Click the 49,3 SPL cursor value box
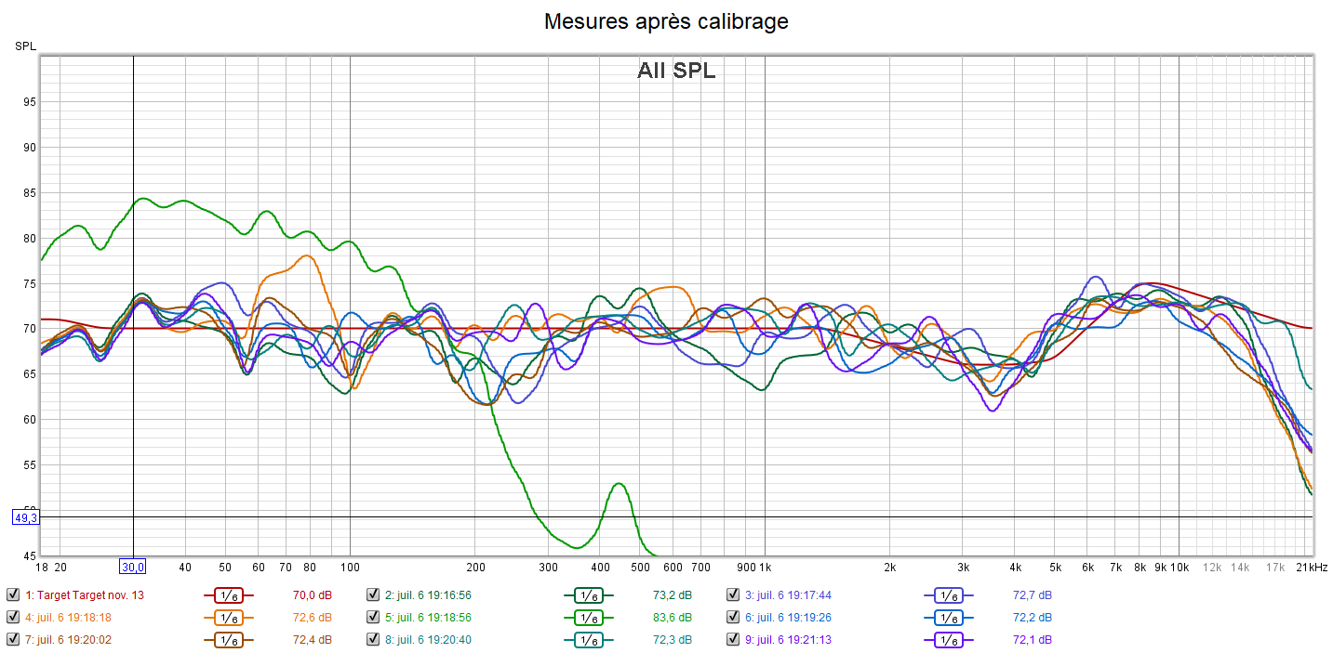The width and height of the screenshot is (1333, 653). click(x=25, y=517)
